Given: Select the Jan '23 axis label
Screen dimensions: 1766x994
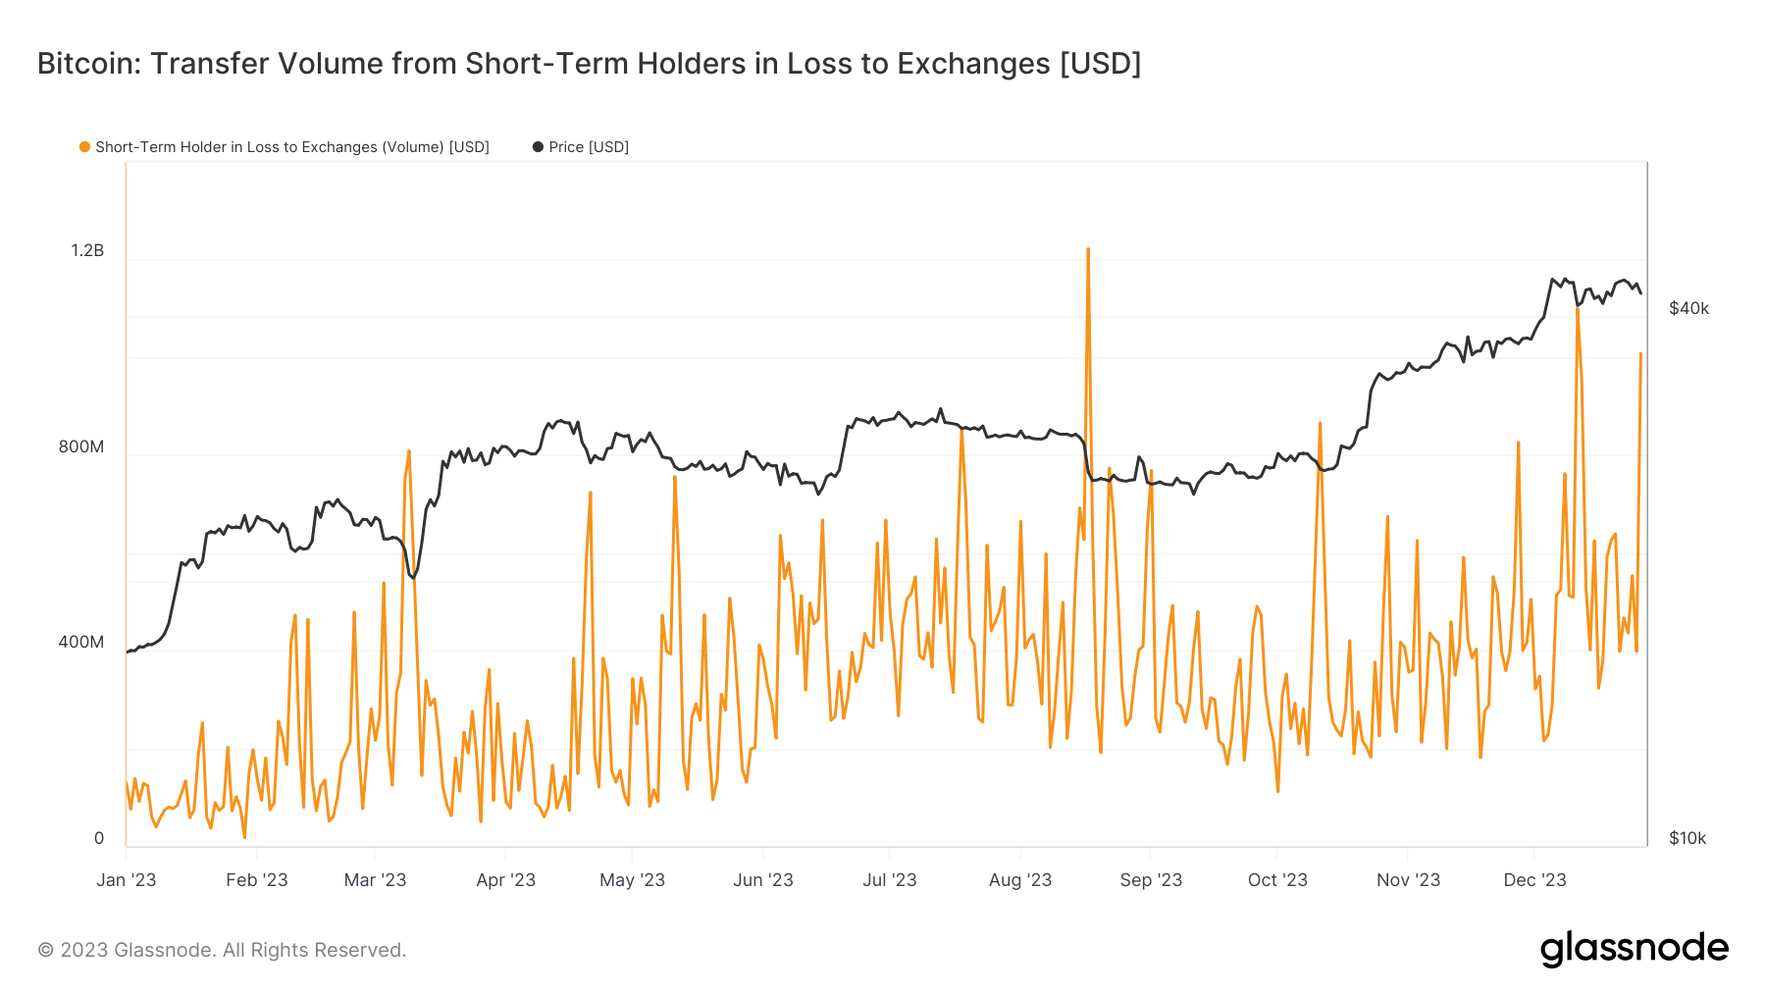Looking at the screenshot, I should pyautogui.click(x=127, y=880).
